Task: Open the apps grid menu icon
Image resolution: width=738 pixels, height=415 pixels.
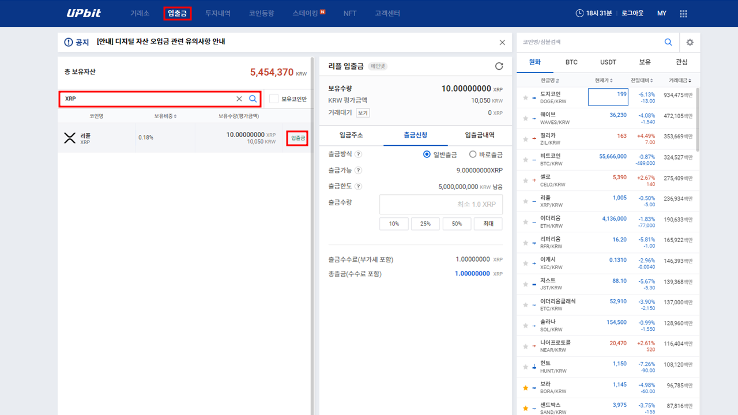Action: [x=683, y=13]
